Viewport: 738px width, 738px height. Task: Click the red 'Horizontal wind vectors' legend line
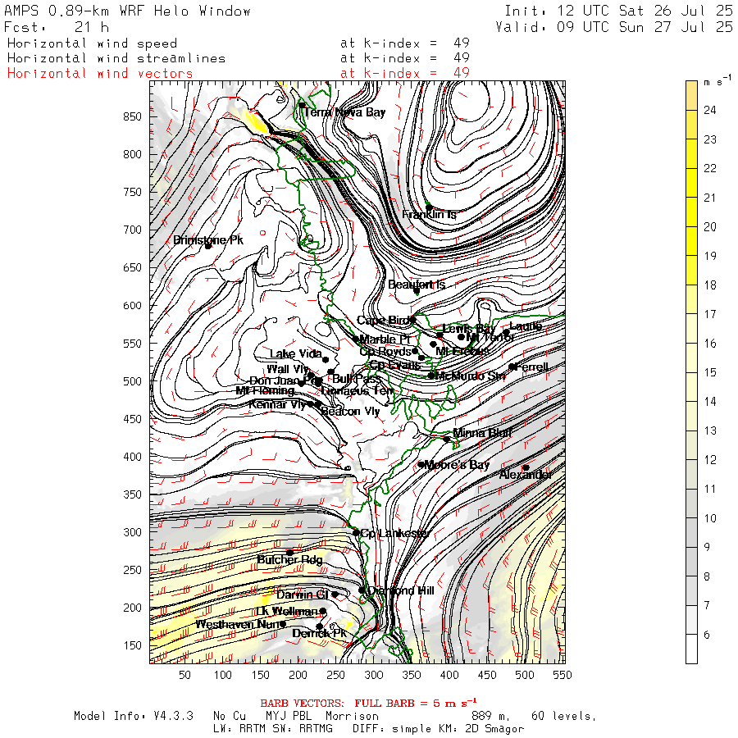pyautogui.click(x=100, y=74)
